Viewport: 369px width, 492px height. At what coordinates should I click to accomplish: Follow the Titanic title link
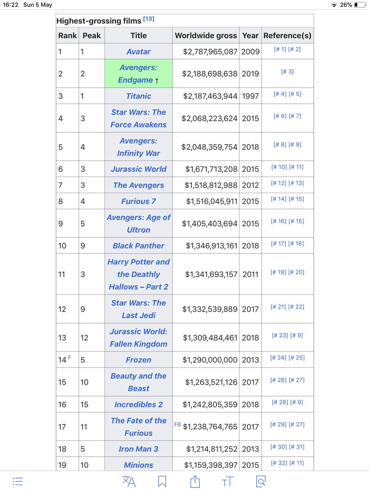139,96
